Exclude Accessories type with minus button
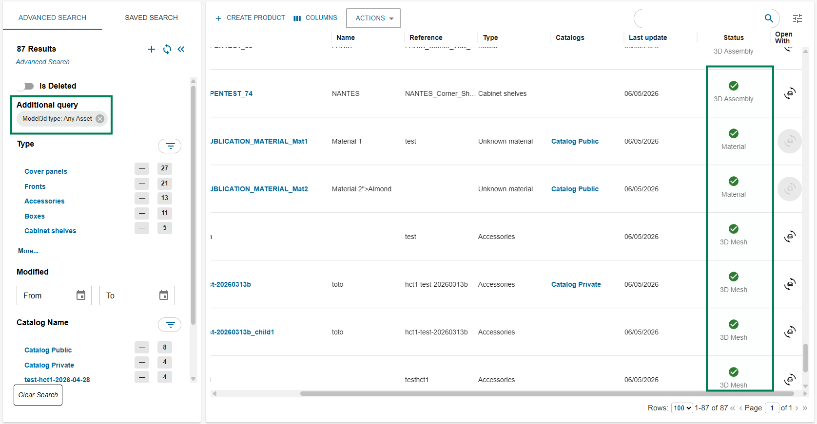Image resolution: width=817 pixels, height=424 pixels. point(142,198)
